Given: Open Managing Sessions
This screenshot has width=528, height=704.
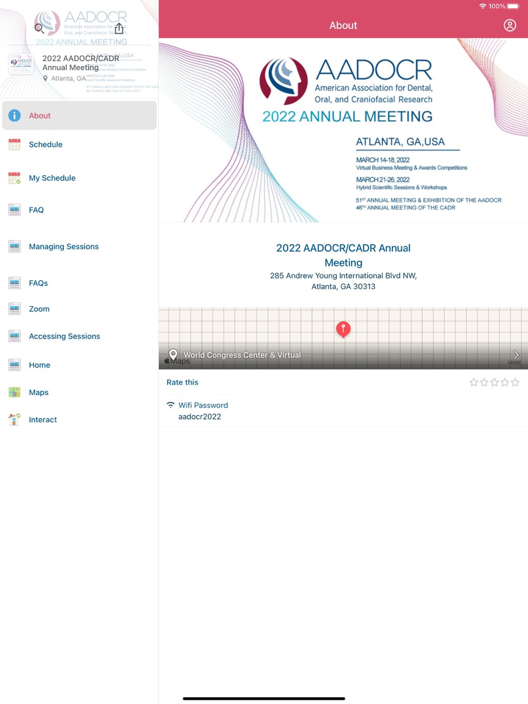Looking at the screenshot, I should [x=79, y=246].
